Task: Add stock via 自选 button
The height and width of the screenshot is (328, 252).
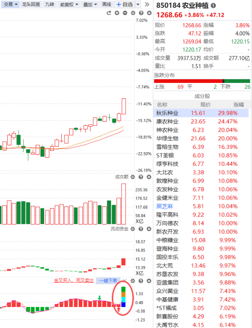Action: 125,4
